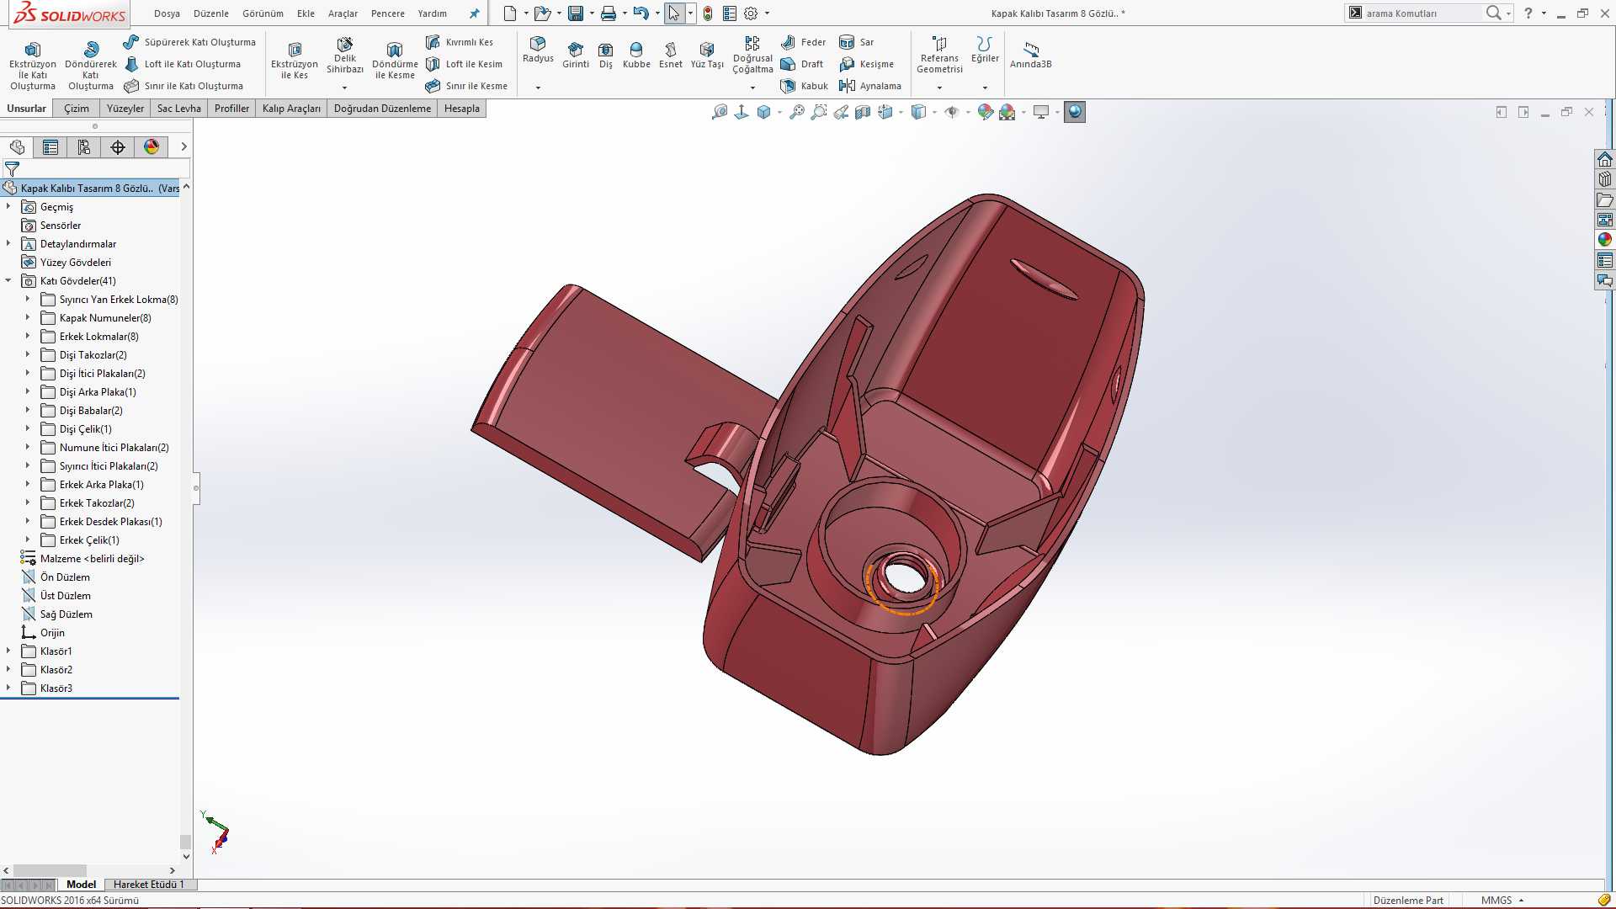Open the Araçlar menu

point(343,13)
